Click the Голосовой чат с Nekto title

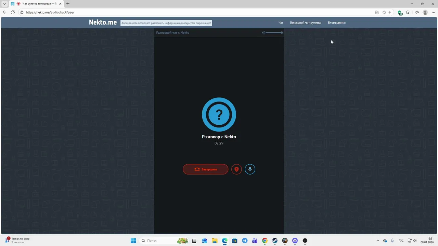(172, 32)
